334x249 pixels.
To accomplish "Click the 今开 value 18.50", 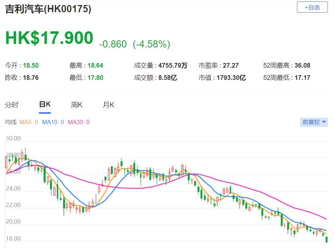I will tap(31, 65).
